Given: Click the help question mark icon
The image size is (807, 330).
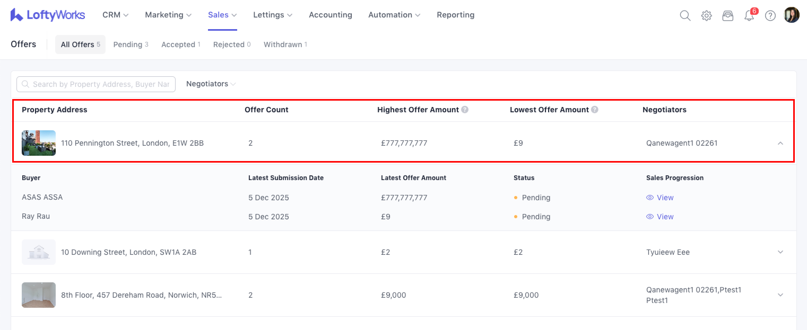Looking at the screenshot, I should pos(770,15).
